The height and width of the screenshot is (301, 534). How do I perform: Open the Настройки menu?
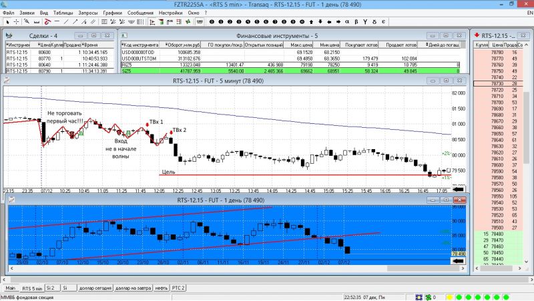(x=171, y=13)
